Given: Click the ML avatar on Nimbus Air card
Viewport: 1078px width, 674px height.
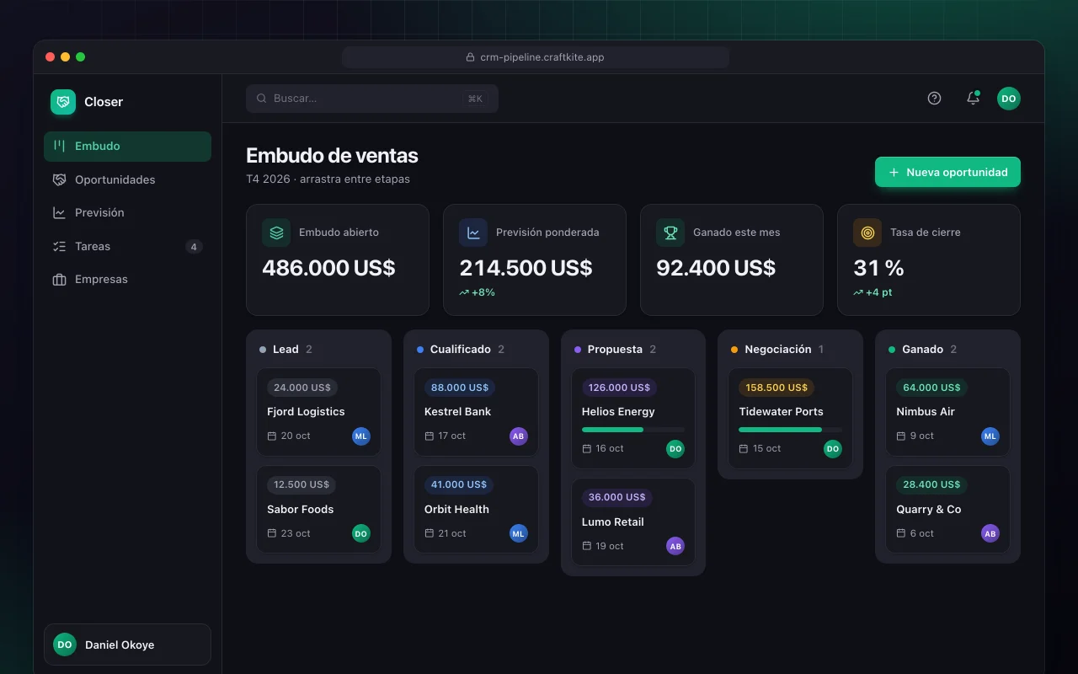Looking at the screenshot, I should (x=990, y=436).
